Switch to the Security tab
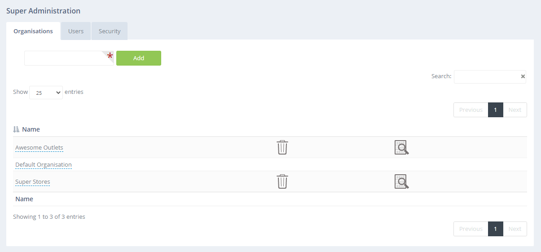This screenshot has width=541, height=252. (x=110, y=31)
